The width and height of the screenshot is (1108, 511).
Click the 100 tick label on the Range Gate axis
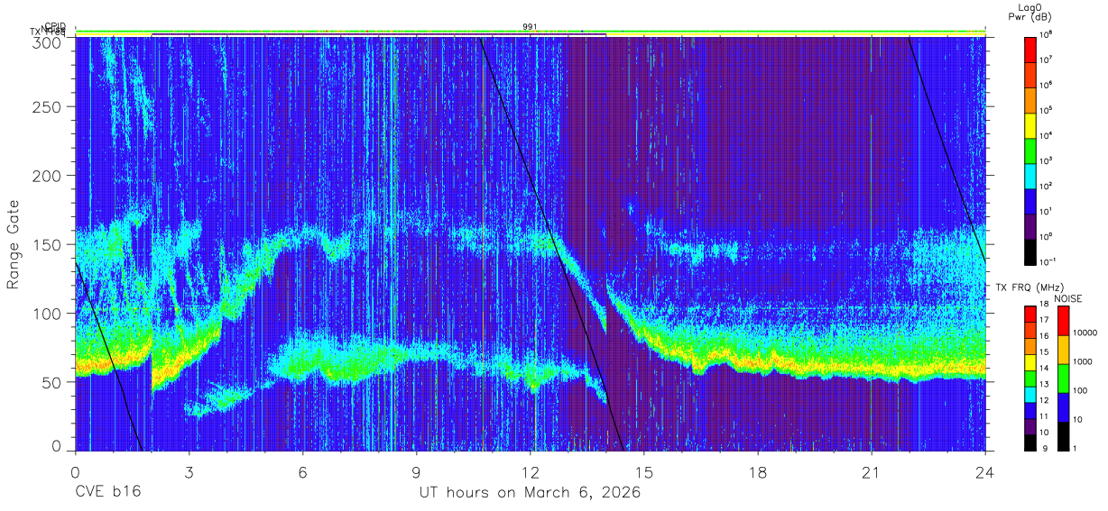49,313
